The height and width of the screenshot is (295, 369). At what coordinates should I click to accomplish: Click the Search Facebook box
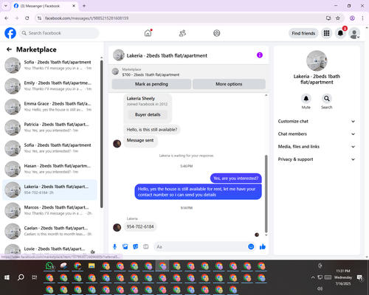pos(59,33)
